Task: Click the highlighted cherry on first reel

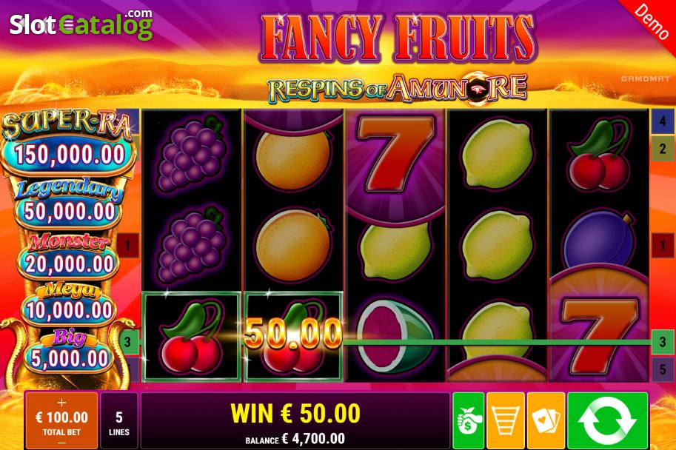Action: coord(192,337)
